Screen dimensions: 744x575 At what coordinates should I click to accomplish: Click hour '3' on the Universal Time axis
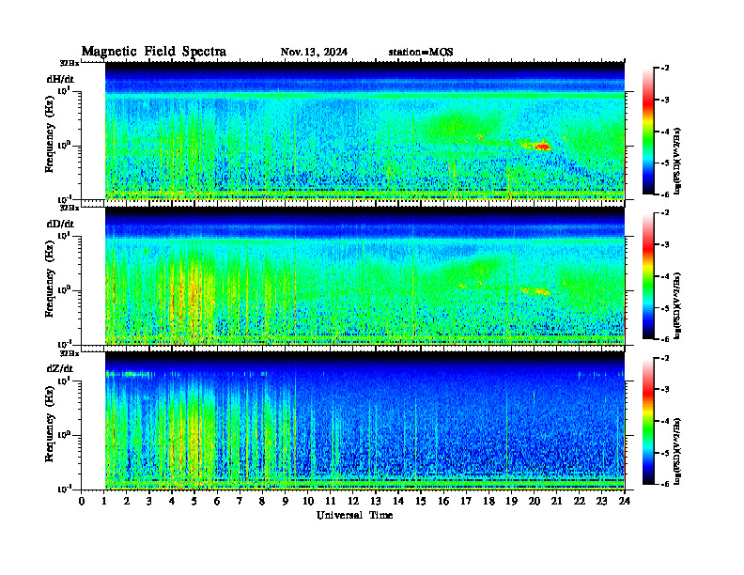(149, 502)
